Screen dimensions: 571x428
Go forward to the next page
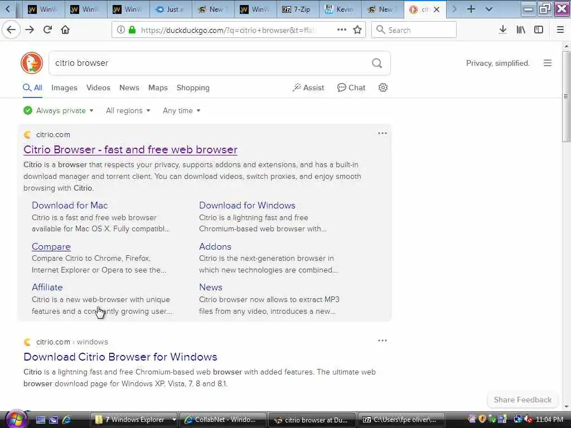[30, 30]
